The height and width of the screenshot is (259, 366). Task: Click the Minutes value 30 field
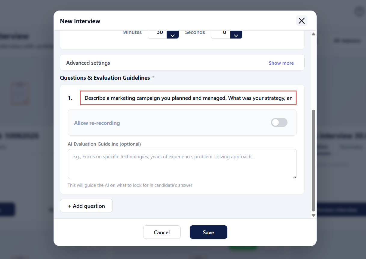157,34
